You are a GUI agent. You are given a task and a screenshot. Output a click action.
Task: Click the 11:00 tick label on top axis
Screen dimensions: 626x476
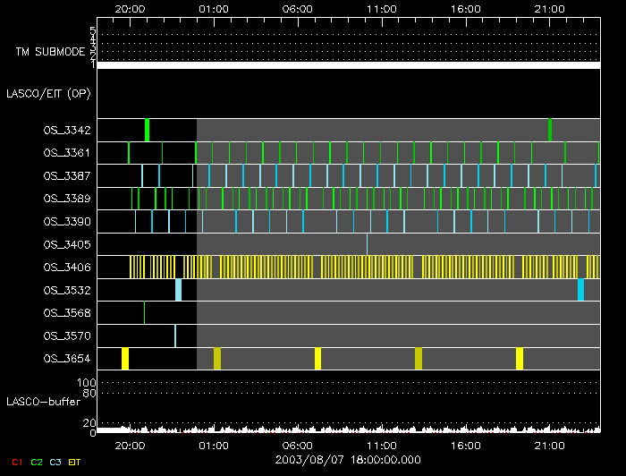[382, 8]
